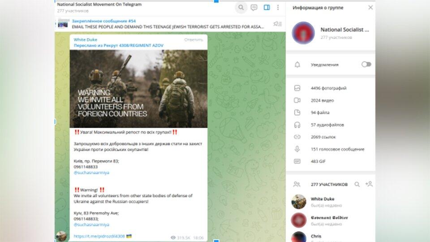The width and height of the screenshot is (430, 242).
Task: Click the message views eye icon
Action: [x=173, y=238]
